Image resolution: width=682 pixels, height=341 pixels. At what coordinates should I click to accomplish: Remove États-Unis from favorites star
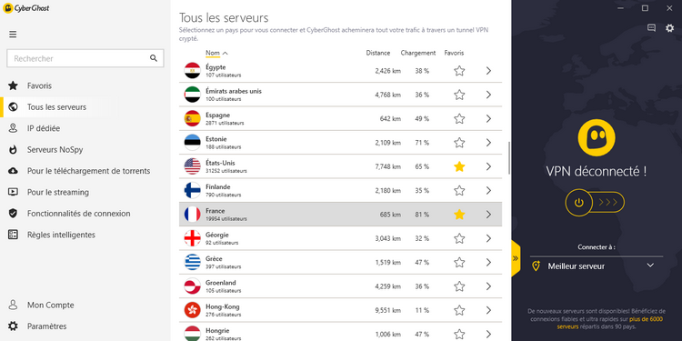coord(459,166)
